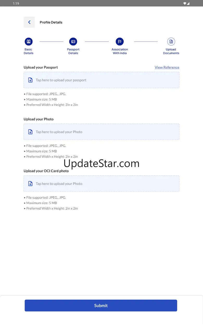The image size is (203, 325).
Task: Click the Profile Details title
Action: coord(51,22)
